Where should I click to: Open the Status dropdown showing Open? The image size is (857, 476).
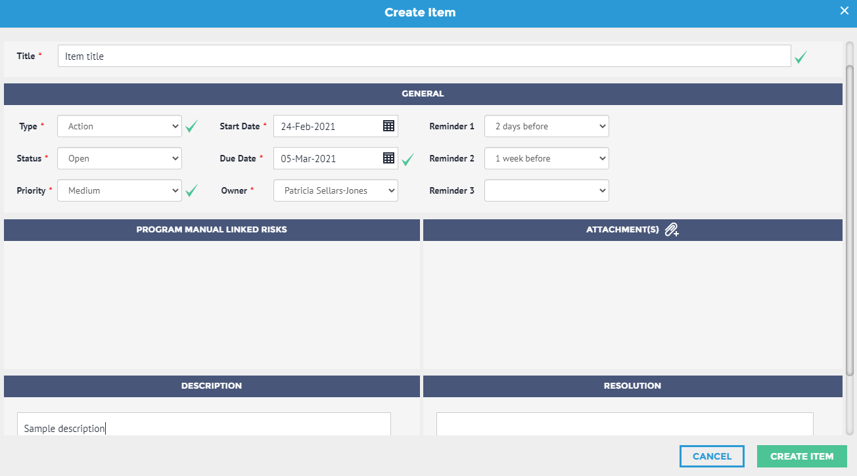(120, 158)
